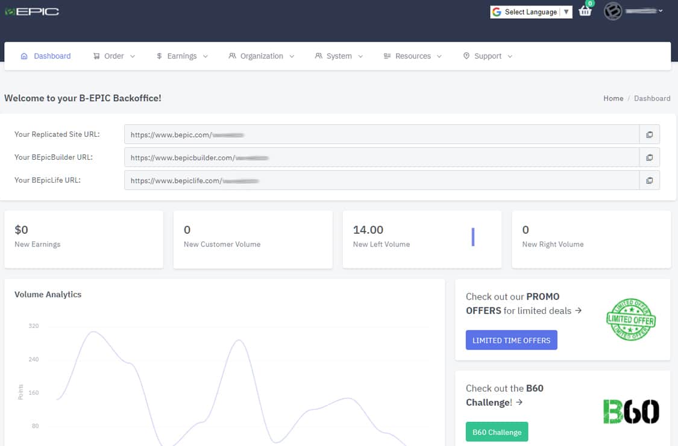Click the LIMITED TIME OFFERS button

(x=512, y=340)
